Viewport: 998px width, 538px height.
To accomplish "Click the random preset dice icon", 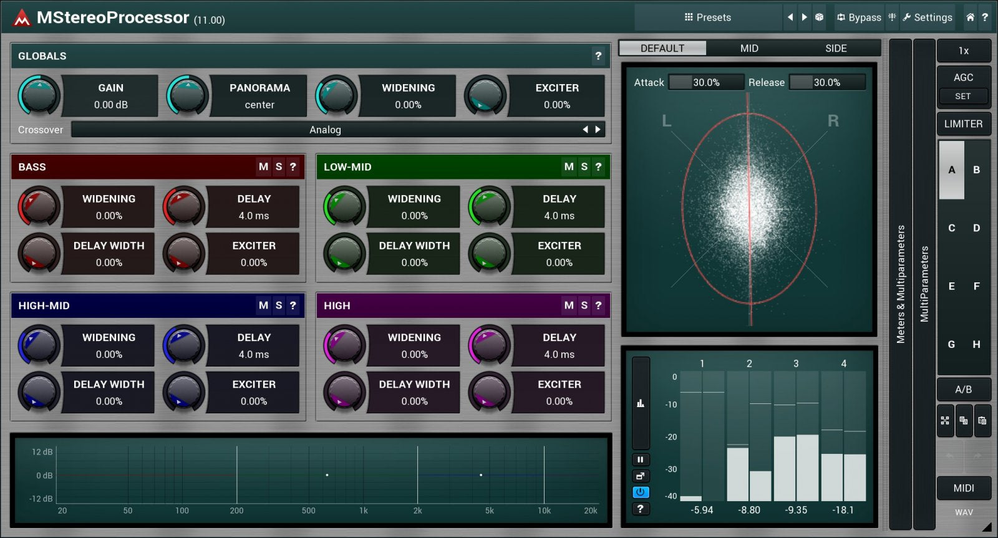I will 820,17.
